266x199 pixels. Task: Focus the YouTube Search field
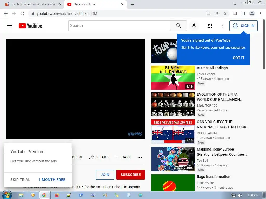point(119,26)
